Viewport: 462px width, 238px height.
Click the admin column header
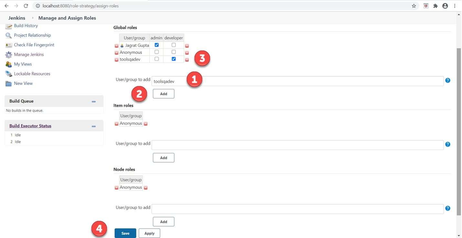pyautogui.click(x=156, y=38)
